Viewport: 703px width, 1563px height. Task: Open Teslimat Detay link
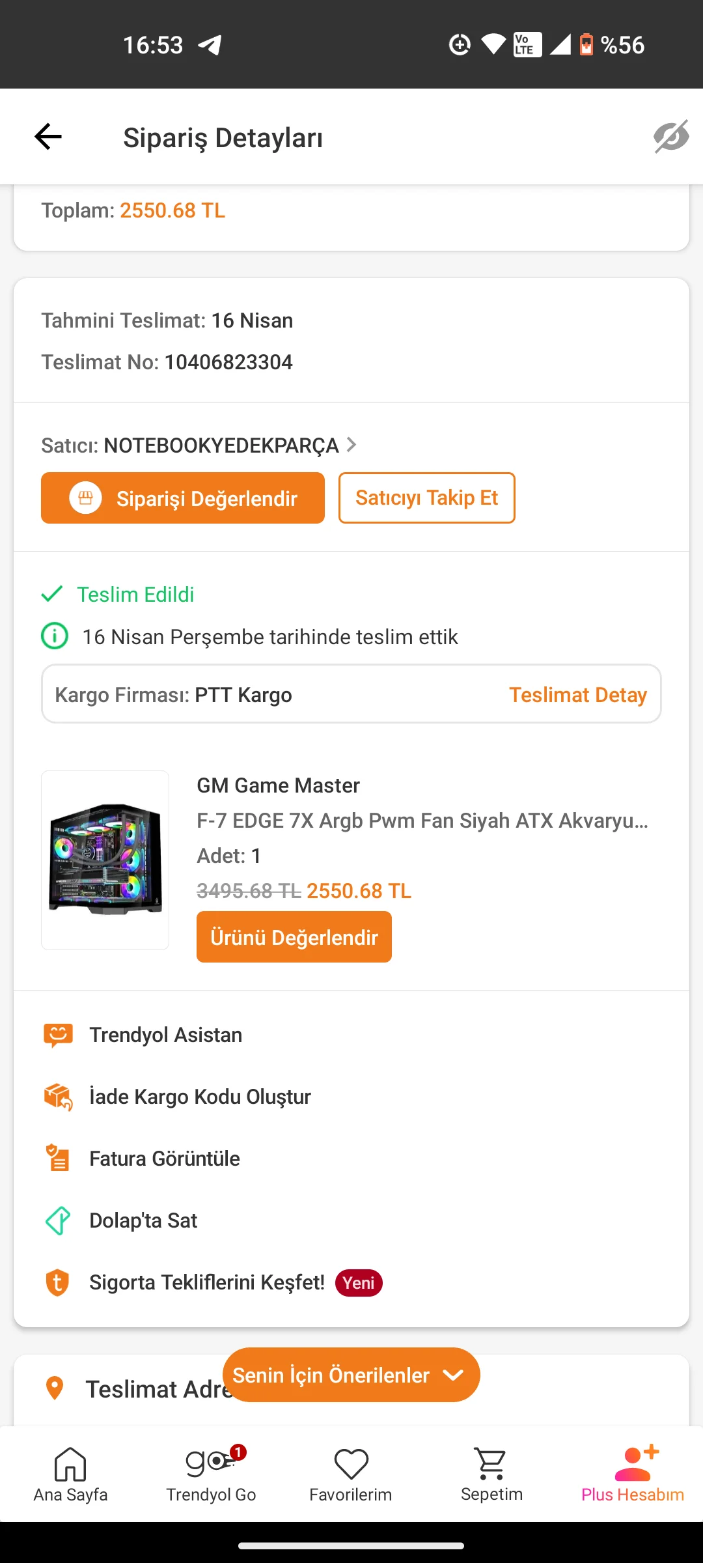click(577, 695)
